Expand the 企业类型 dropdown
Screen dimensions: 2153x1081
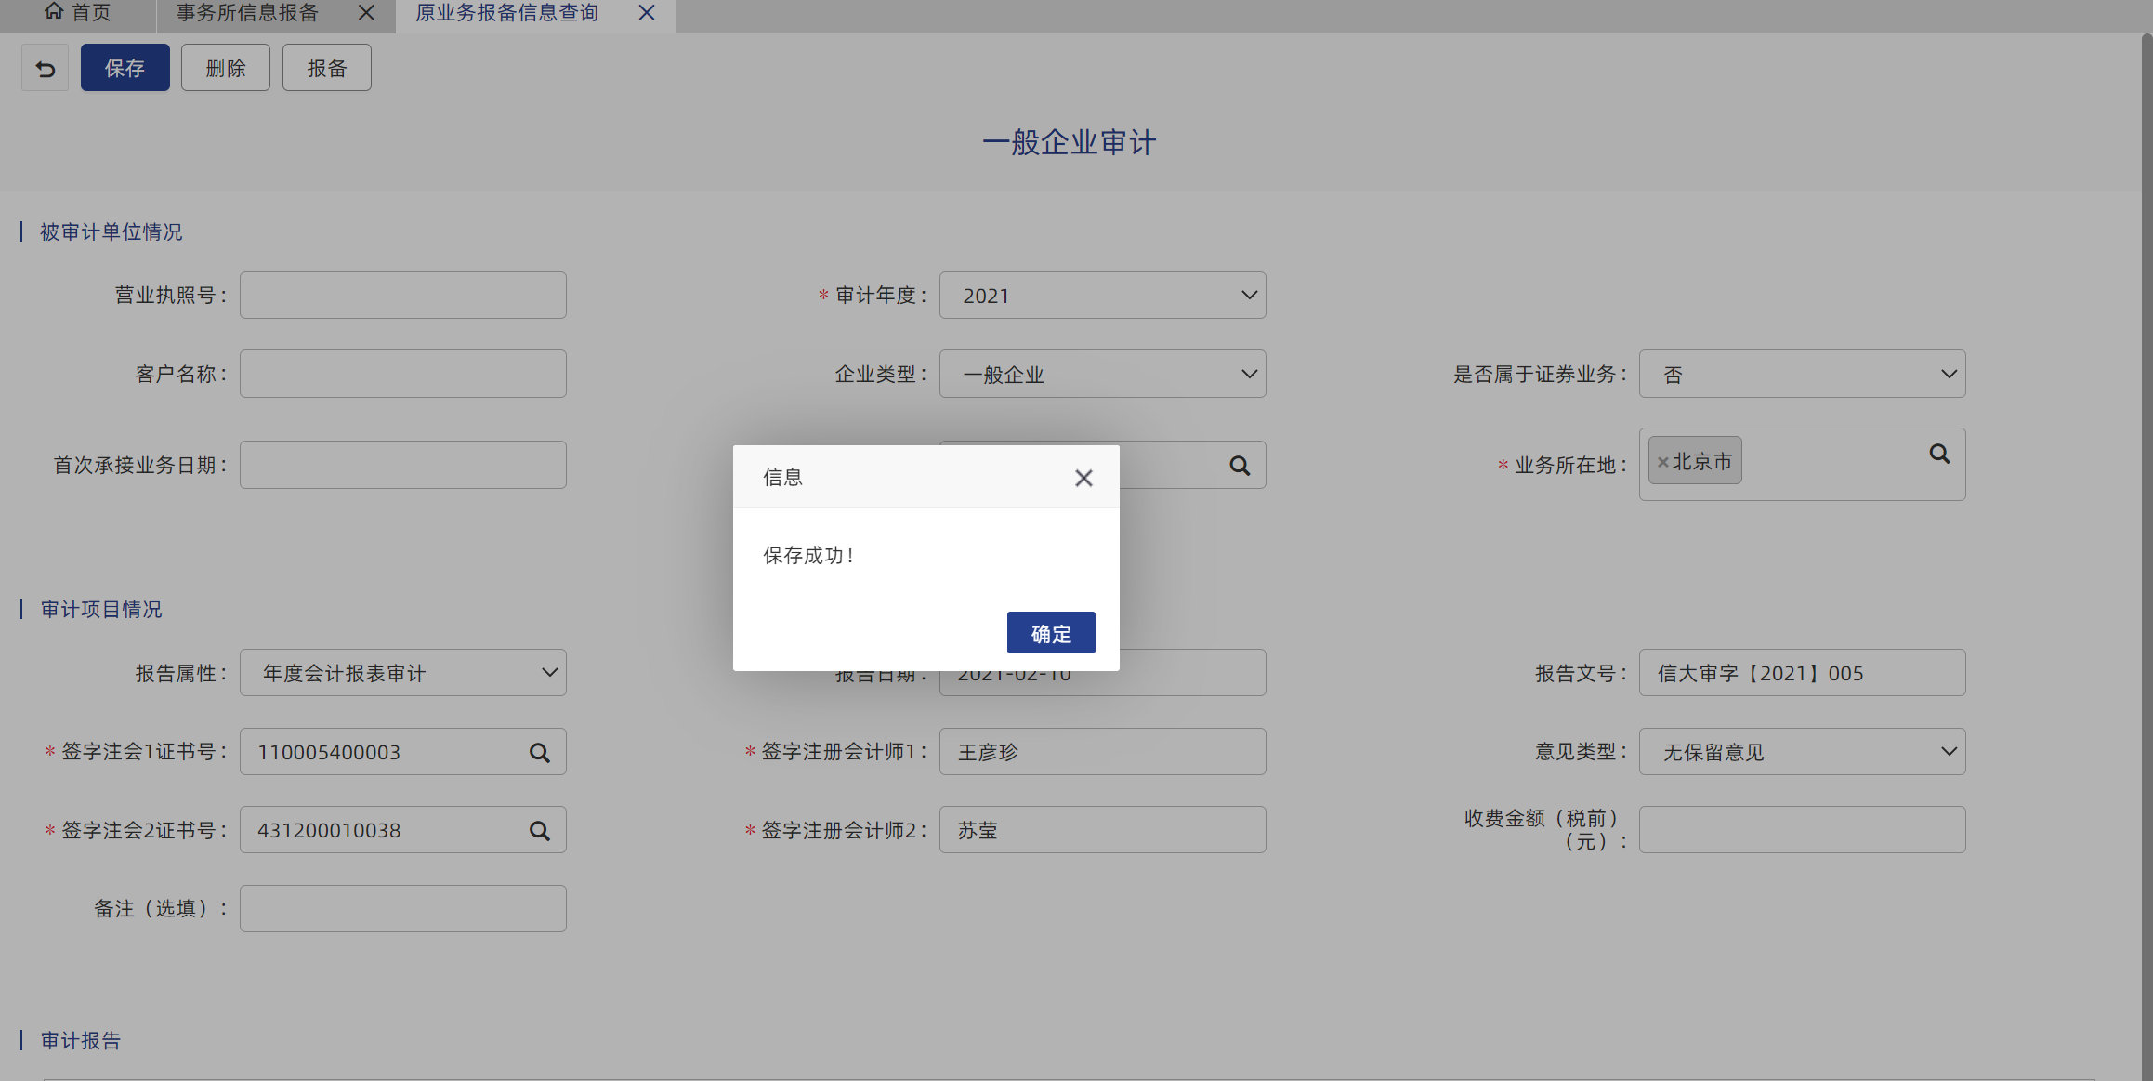click(1102, 375)
